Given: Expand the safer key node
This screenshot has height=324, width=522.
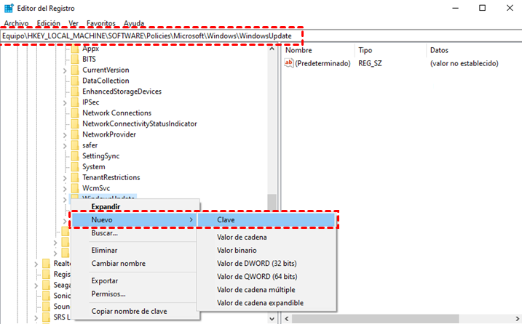Looking at the screenshot, I should [x=65, y=145].
